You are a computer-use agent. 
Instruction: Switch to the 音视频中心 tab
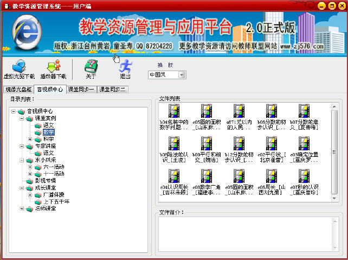click(x=50, y=89)
